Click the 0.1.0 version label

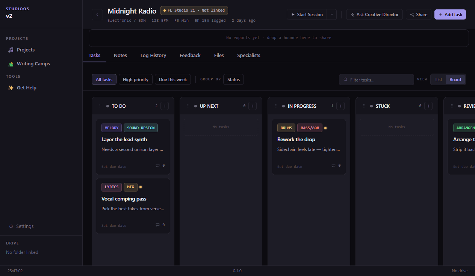(237, 271)
